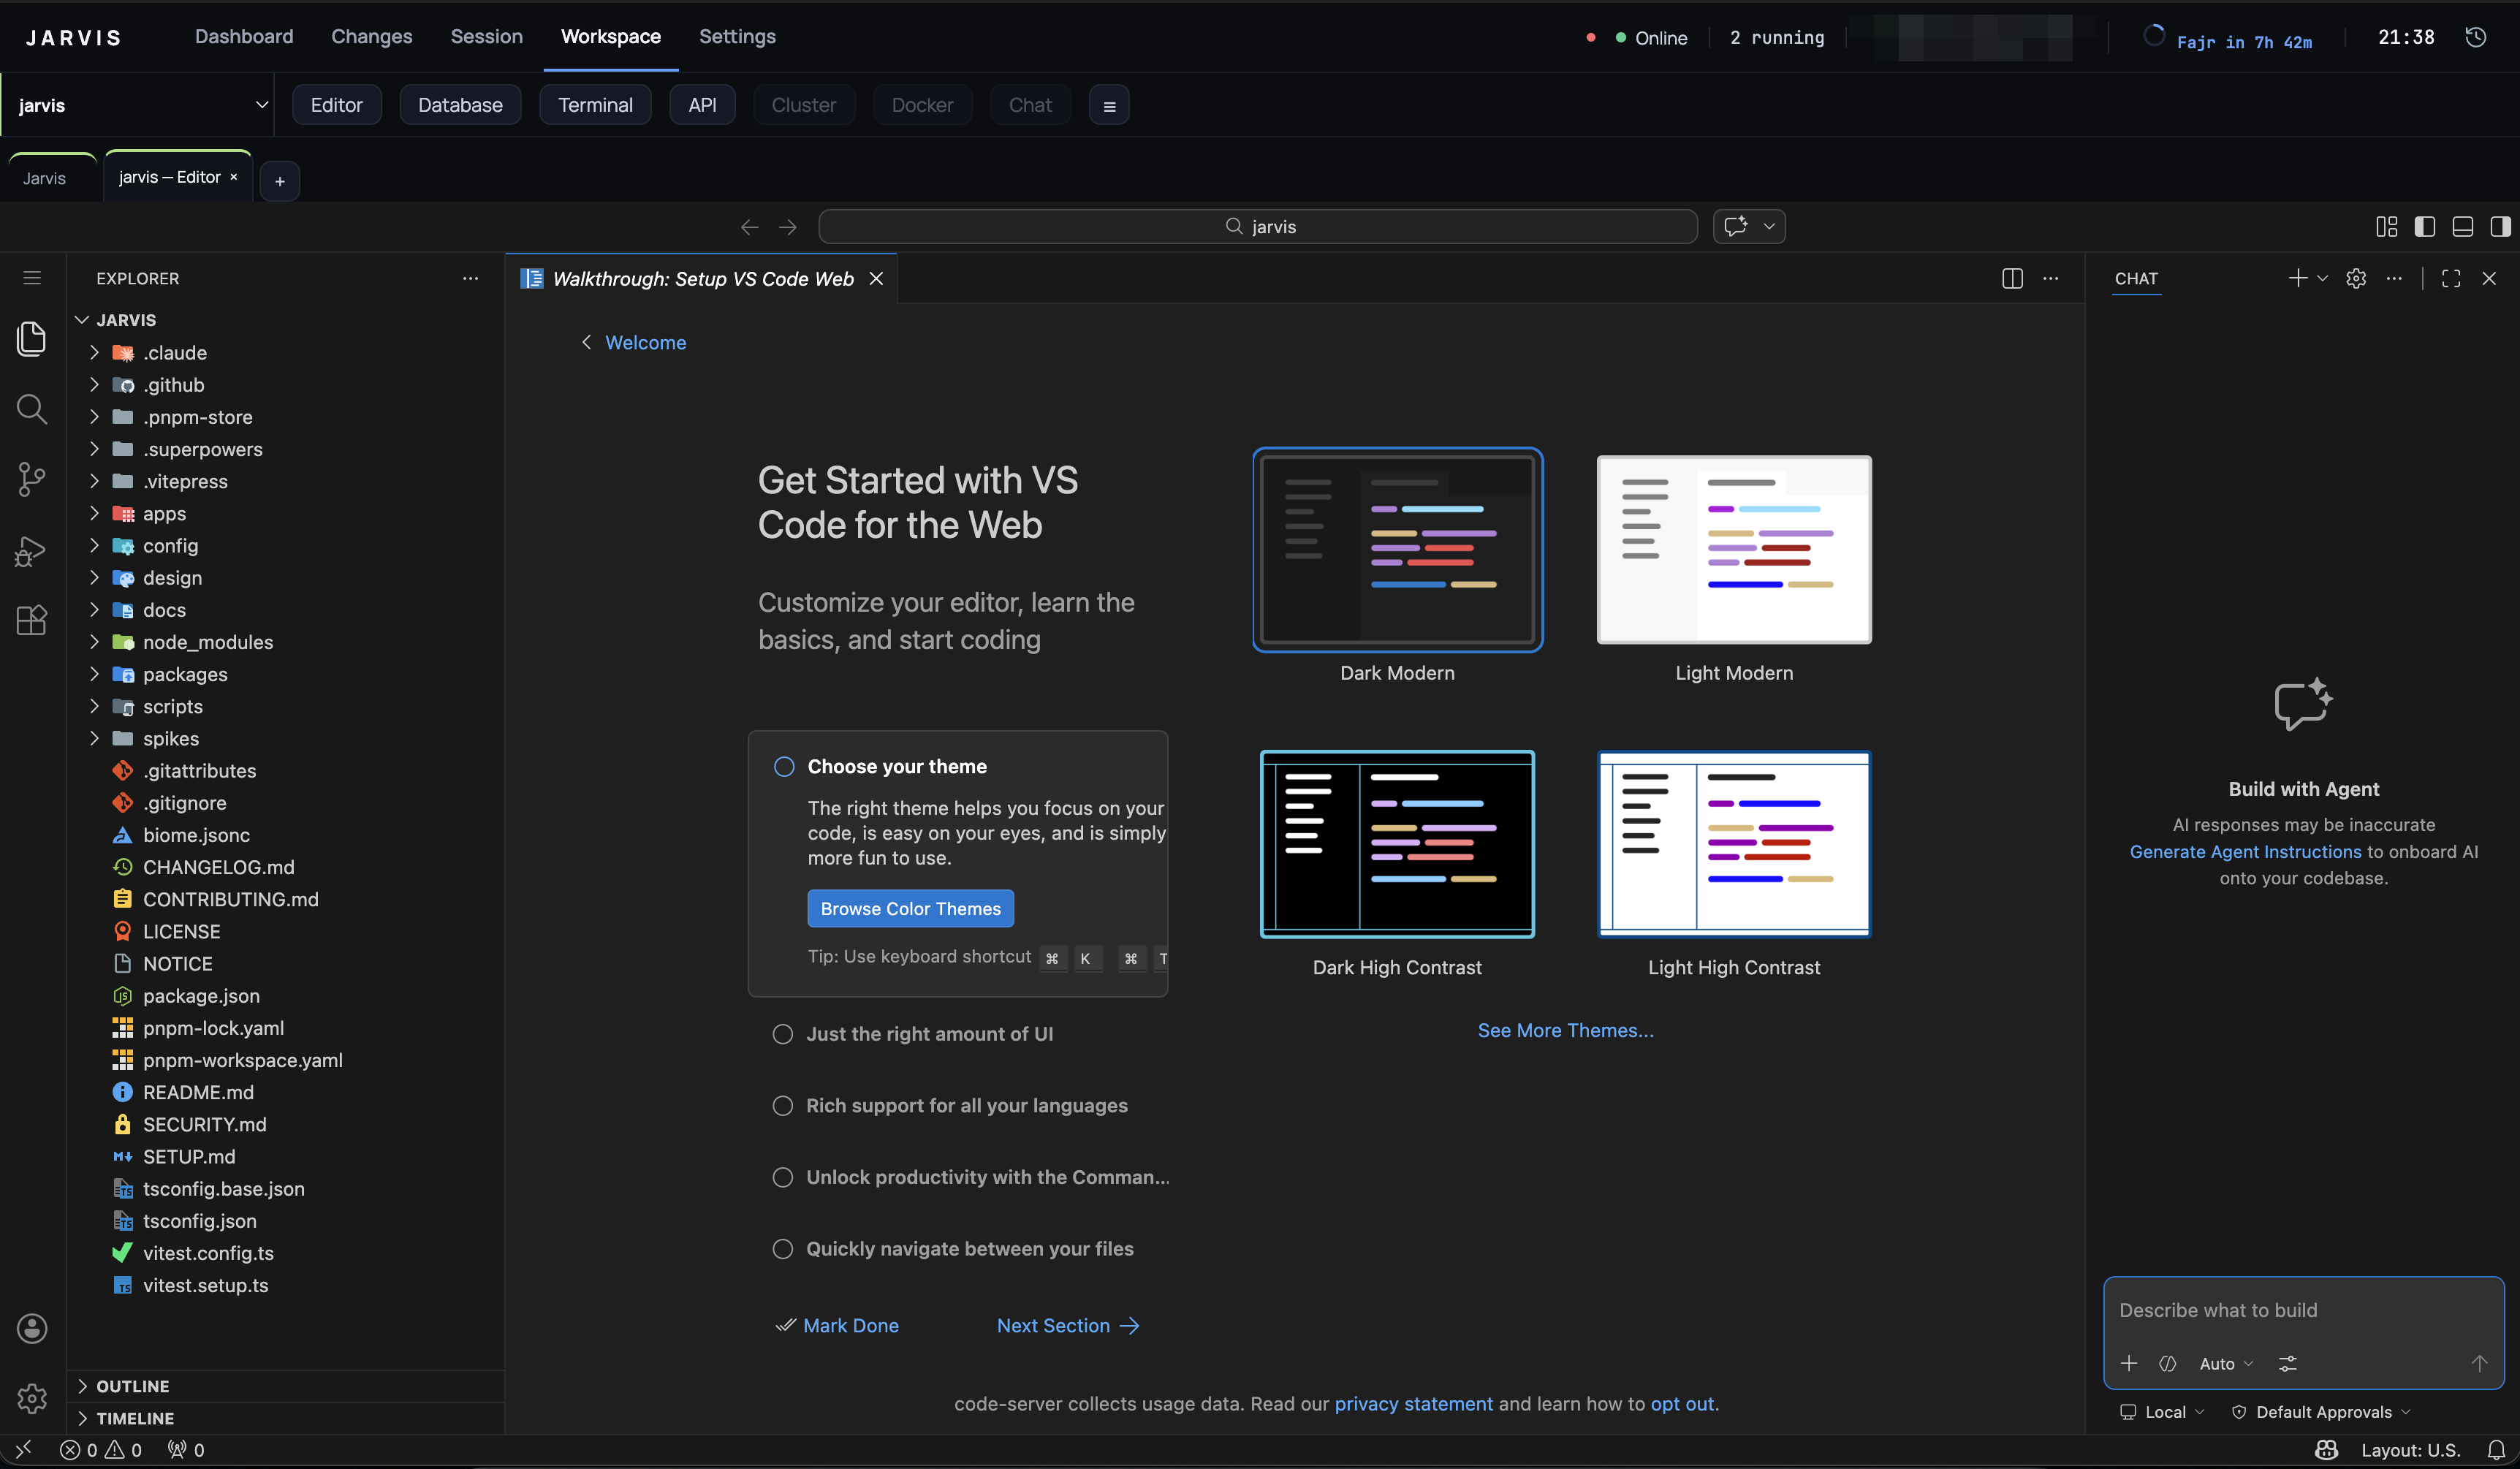This screenshot has height=1469, width=2520.
Task: Open the Accounts icon in activity bar
Action: 32,1328
